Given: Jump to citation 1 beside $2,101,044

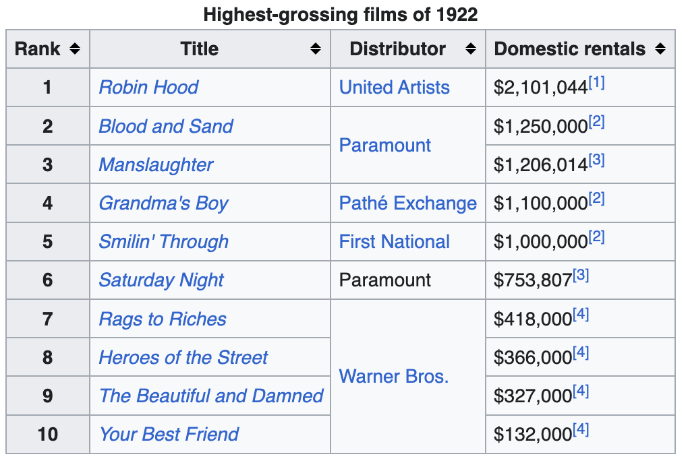Looking at the screenshot, I should click(597, 83).
